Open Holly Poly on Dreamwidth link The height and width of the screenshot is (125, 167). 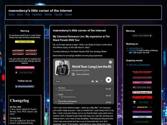click(139, 65)
